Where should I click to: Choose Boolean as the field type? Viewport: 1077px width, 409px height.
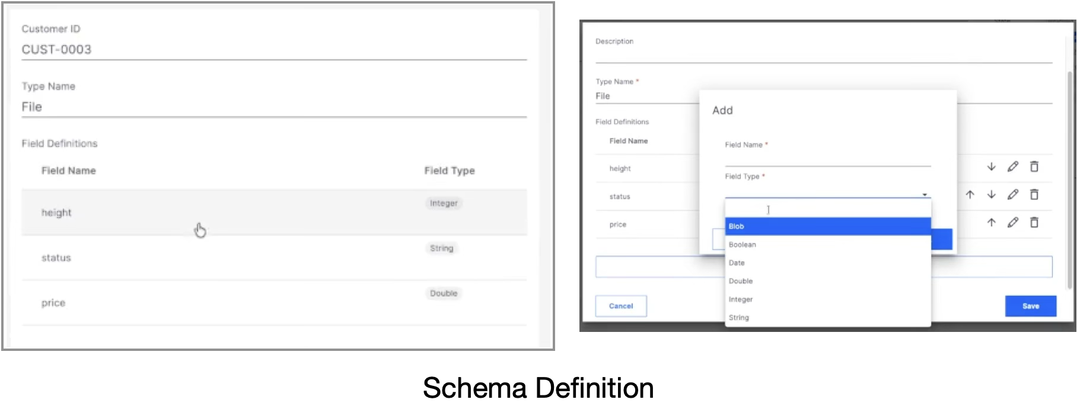point(827,245)
